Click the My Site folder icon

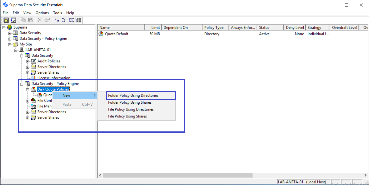tap(16, 44)
